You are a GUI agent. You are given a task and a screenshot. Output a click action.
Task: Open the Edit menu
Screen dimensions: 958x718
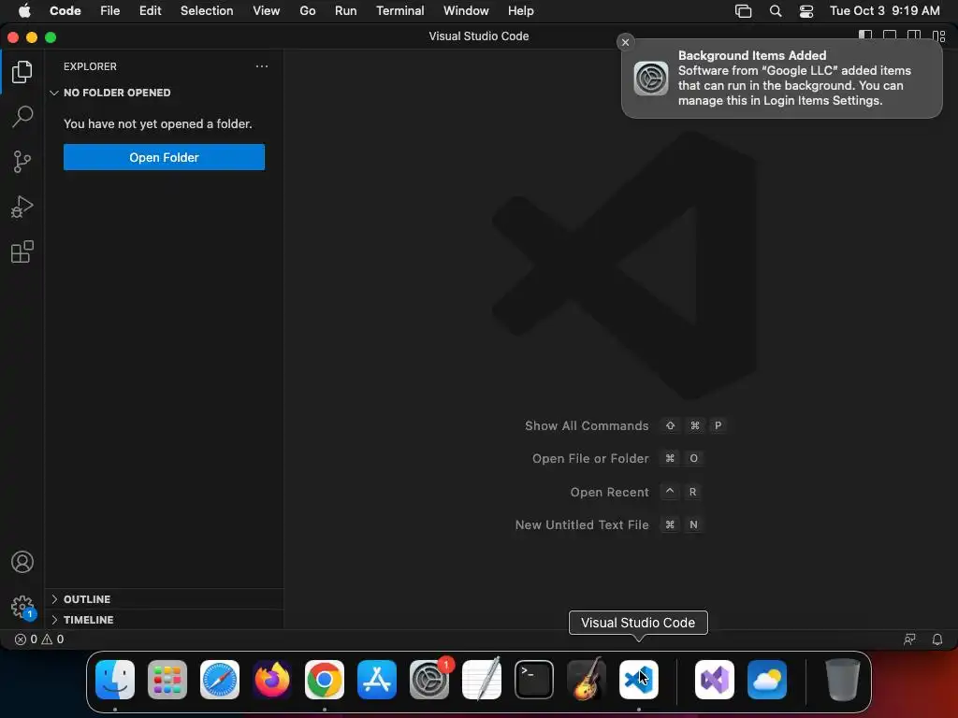tap(150, 11)
